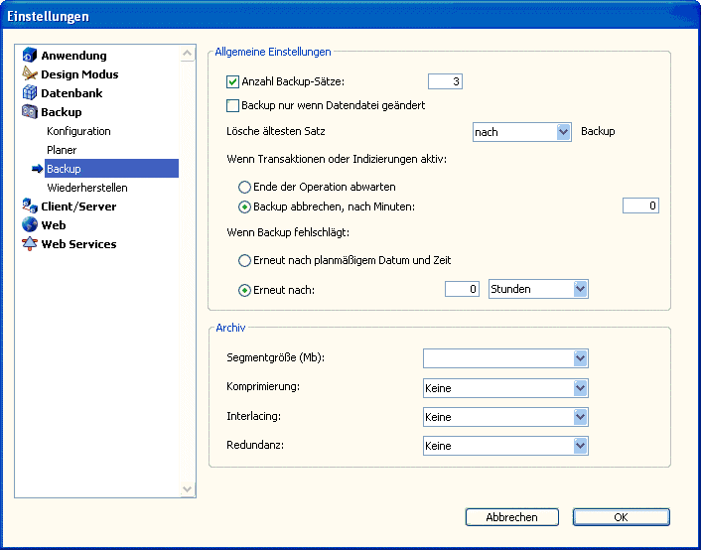Viewport: 701px width, 550px height.
Task: Select Wiederherstellen in the sidebar tree
Action: pyautogui.click(x=87, y=188)
